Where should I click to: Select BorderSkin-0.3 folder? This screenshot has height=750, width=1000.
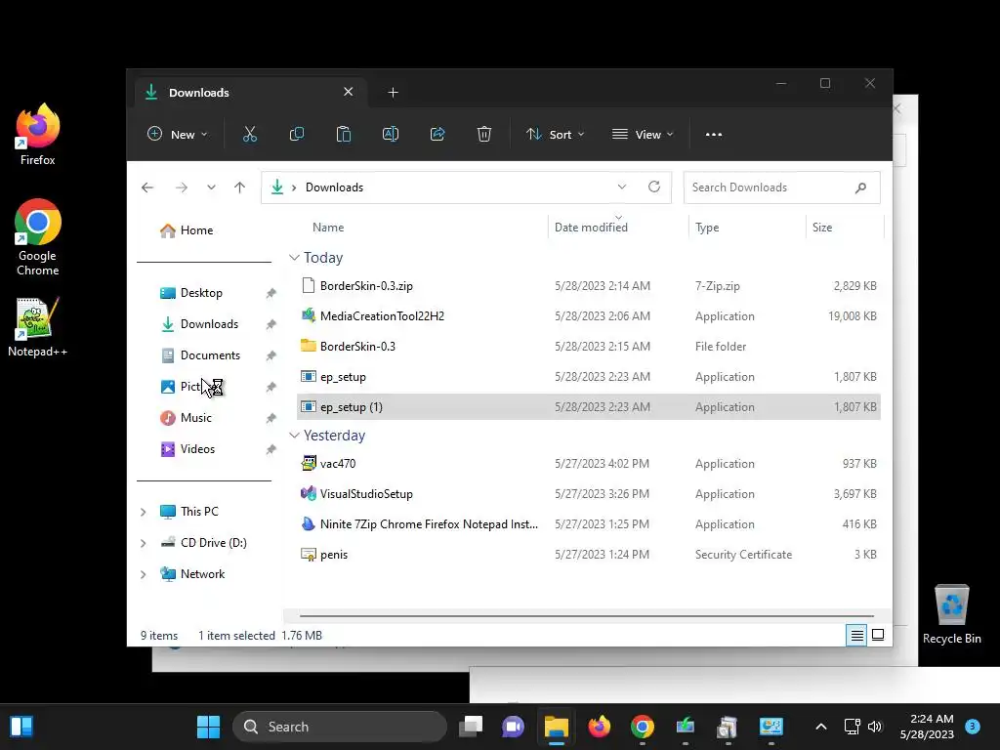click(x=588, y=347)
